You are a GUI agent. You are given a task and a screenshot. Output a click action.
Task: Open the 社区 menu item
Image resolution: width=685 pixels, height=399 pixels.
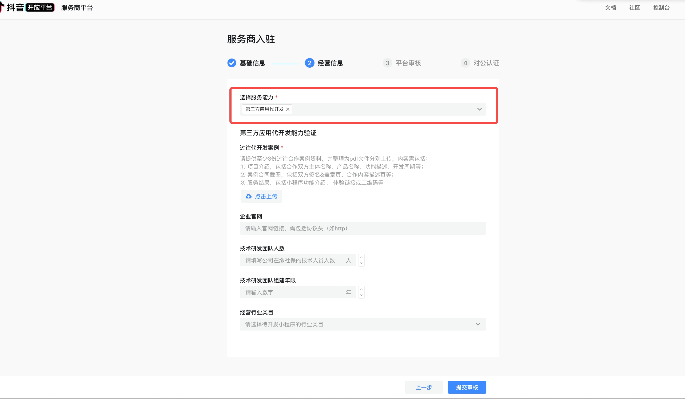[634, 8]
